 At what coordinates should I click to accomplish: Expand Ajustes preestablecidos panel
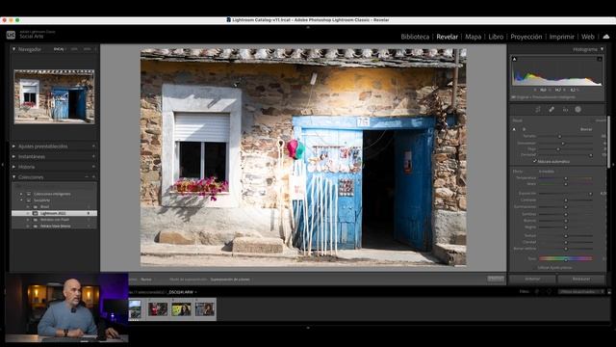(x=14, y=147)
